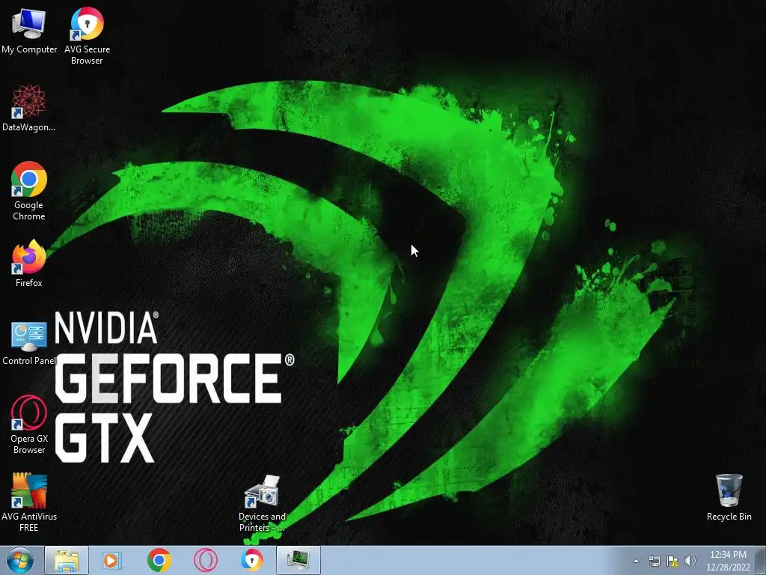766x575 pixels.
Task: Select AVG AntiVirus FREE desktop shortcut
Action: click(29, 502)
